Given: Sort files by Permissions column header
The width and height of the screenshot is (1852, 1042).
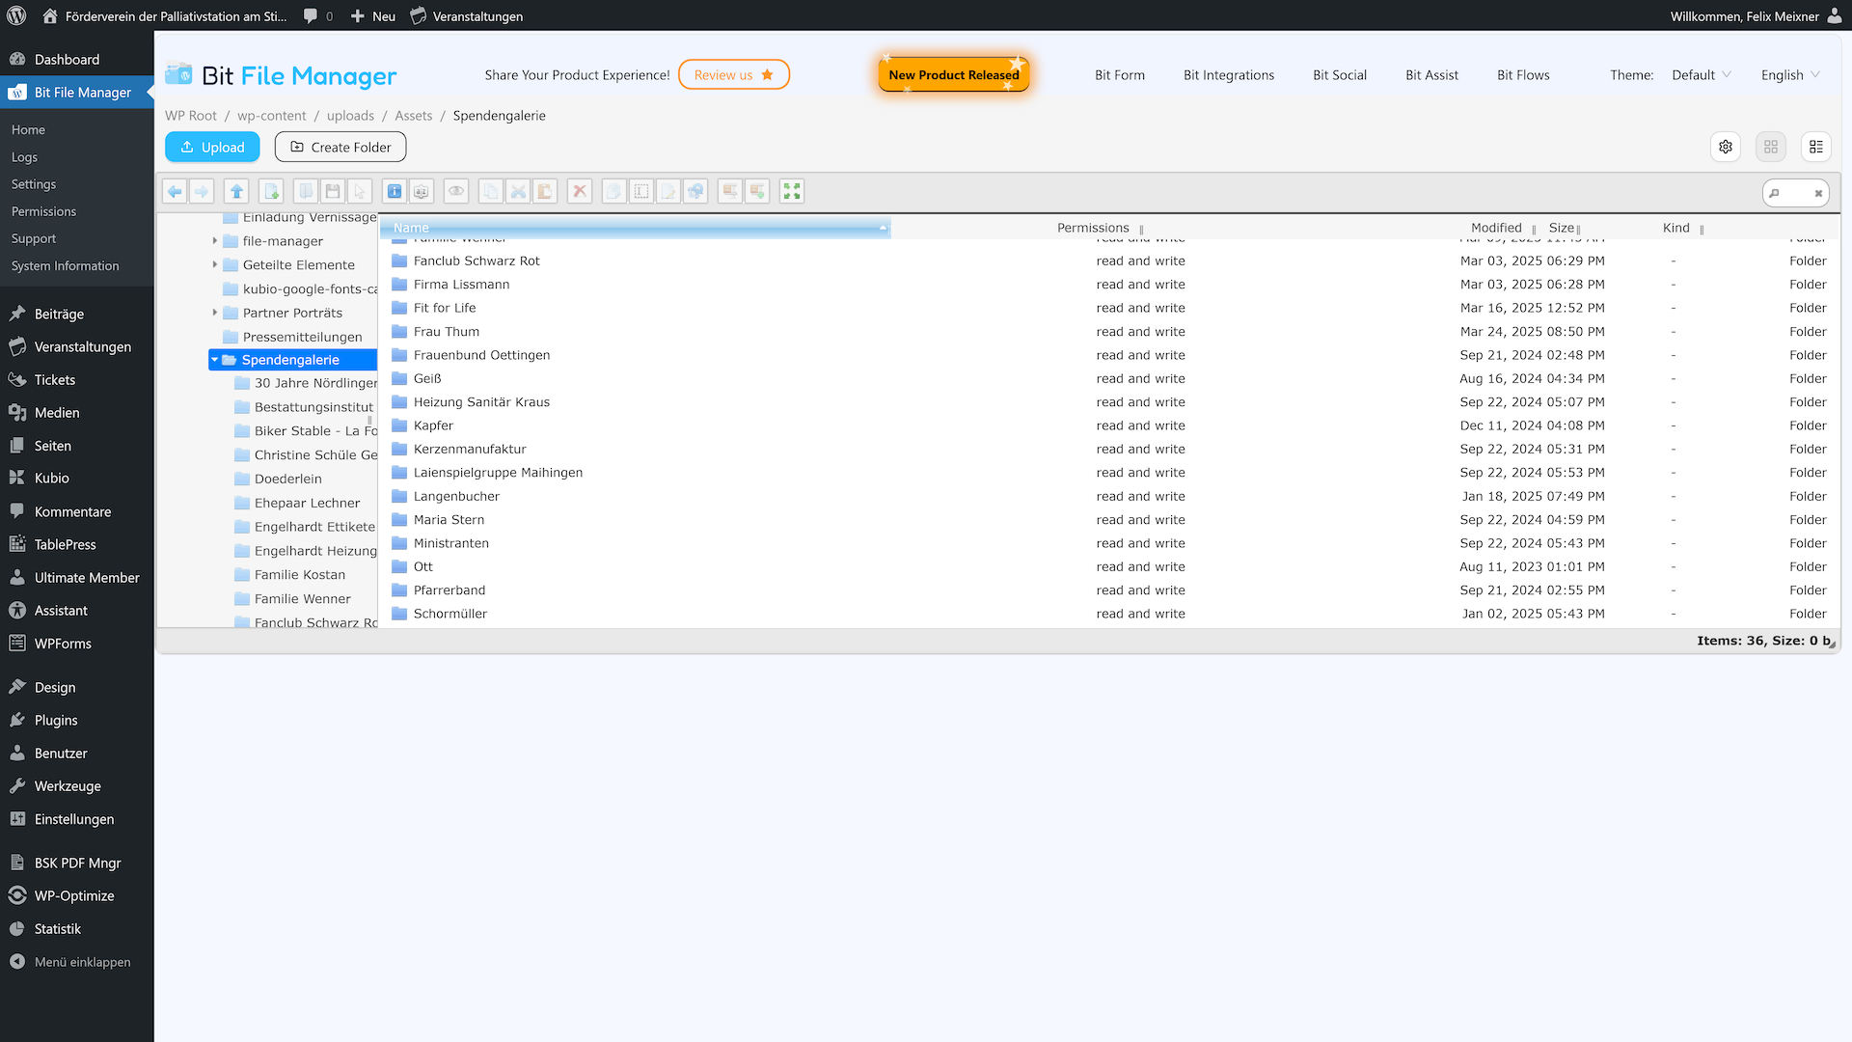Looking at the screenshot, I should click(1093, 228).
